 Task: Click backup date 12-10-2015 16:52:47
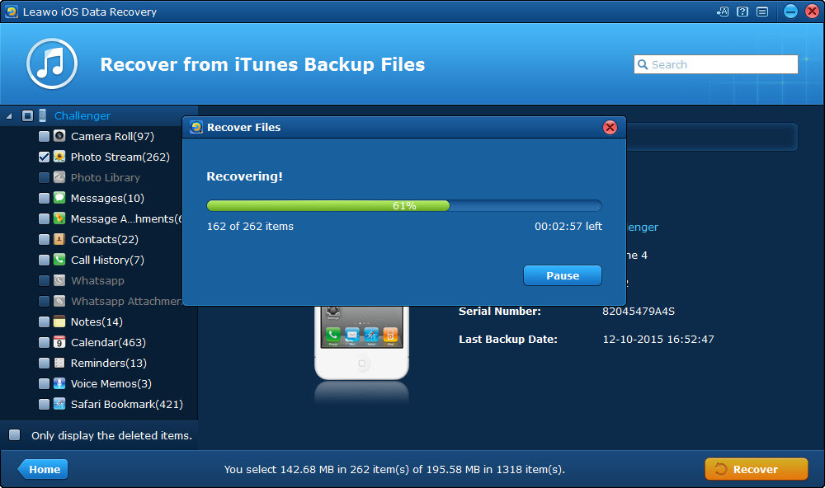coord(658,339)
